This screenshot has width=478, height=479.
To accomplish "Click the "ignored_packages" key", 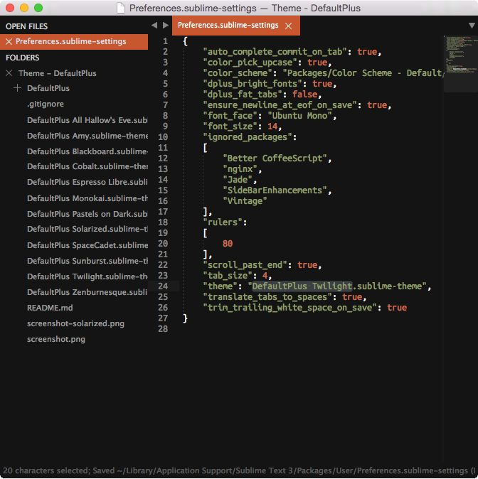I will click(x=248, y=137).
